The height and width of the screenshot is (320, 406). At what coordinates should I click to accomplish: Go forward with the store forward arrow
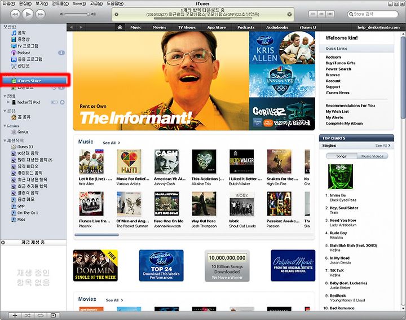click(81, 27)
